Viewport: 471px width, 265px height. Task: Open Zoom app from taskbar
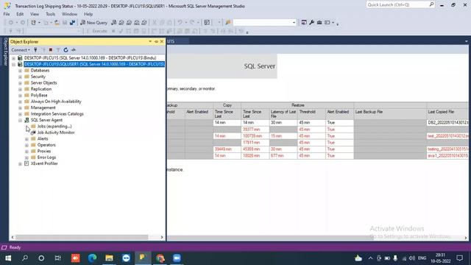click(x=177, y=258)
